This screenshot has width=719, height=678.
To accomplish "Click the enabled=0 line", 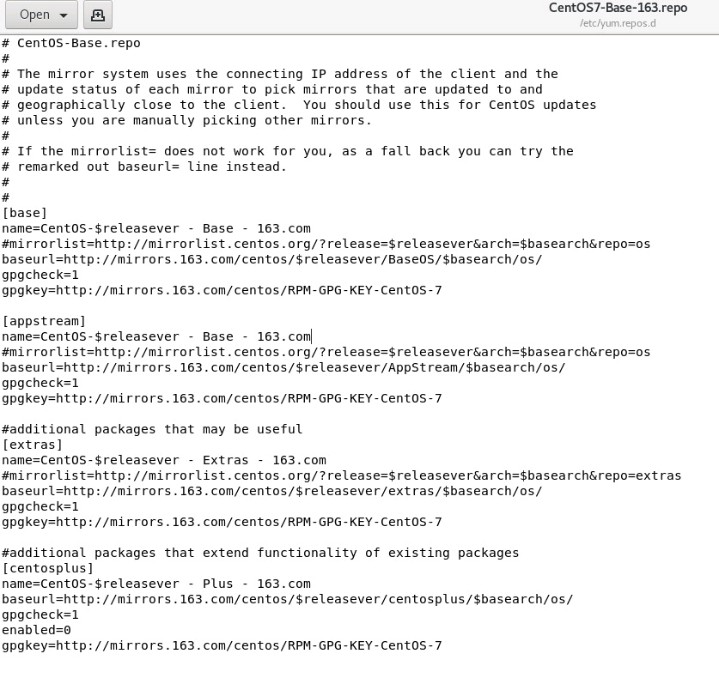I will [x=36, y=630].
